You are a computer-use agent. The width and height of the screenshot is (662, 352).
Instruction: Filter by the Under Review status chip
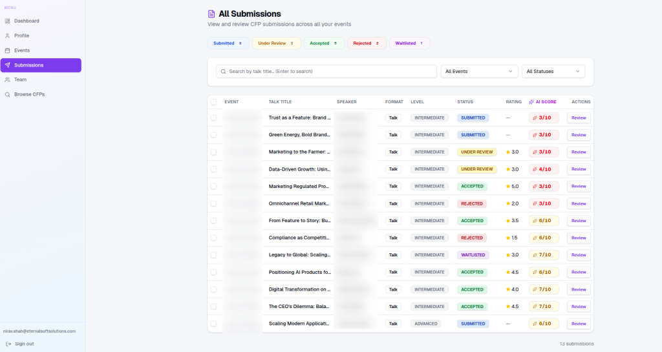[x=276, y=43]
